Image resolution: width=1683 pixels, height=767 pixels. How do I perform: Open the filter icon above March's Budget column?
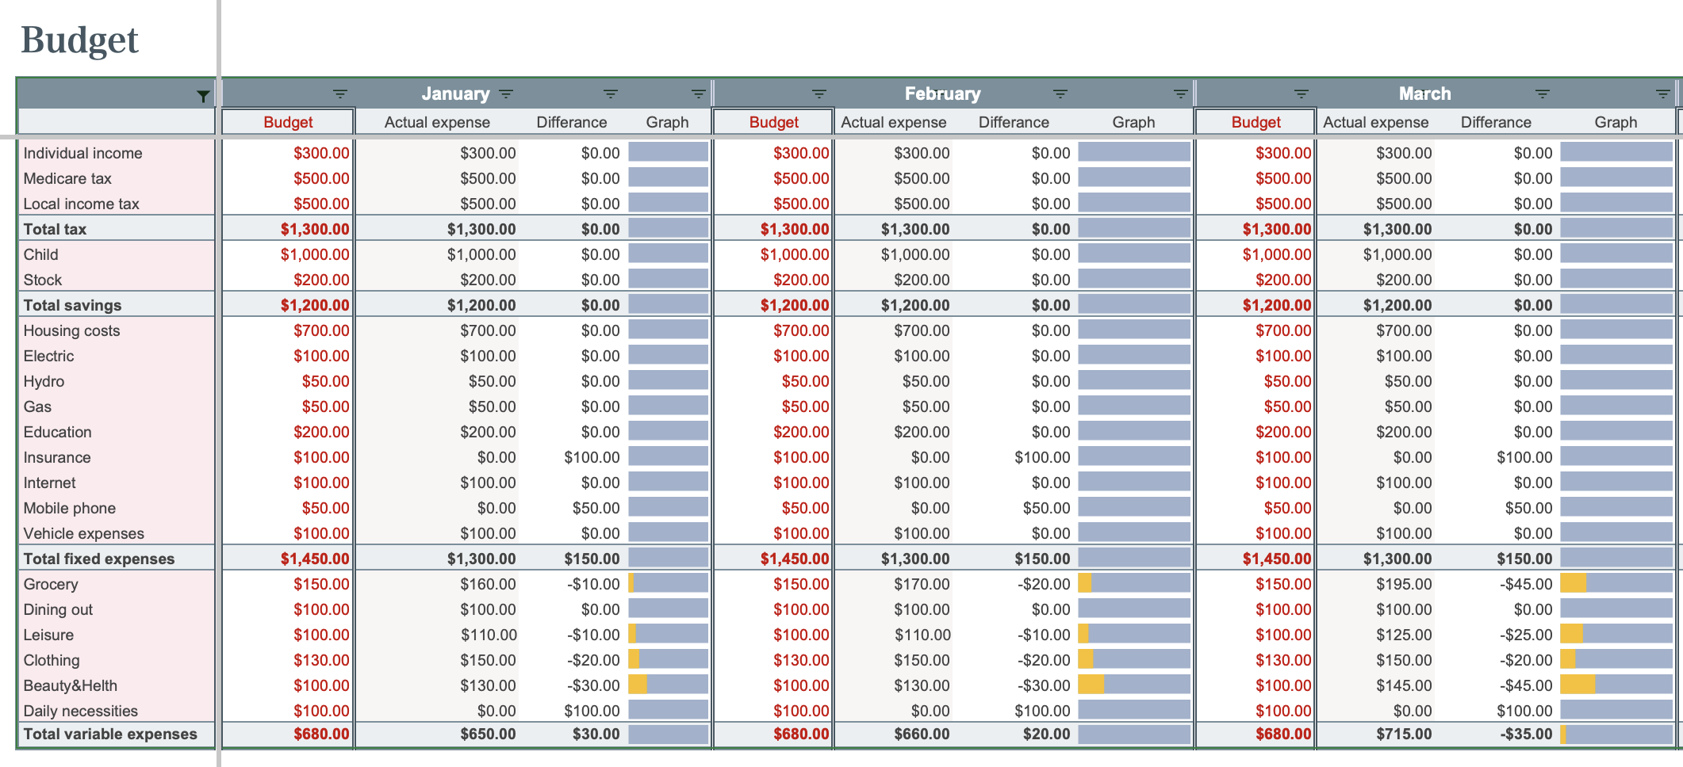tap(1302, 93)
